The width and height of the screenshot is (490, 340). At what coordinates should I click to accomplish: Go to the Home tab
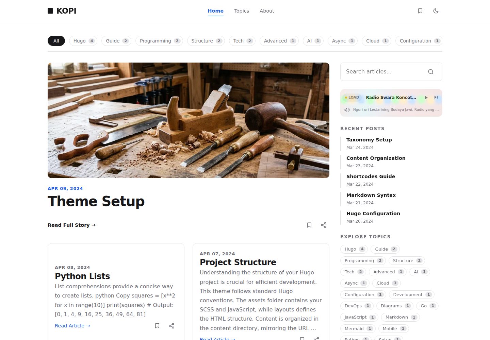pos(216,11)
